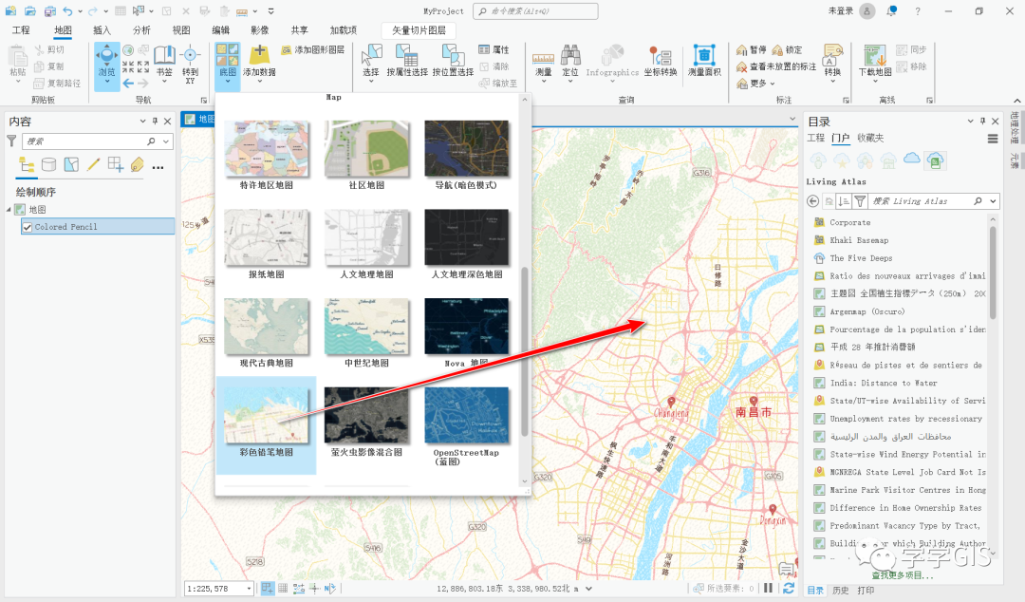This screenshot has height=602, width=1025.
Task: Expand the More (更多) labeling dropdown
Action: click(755, 84)
